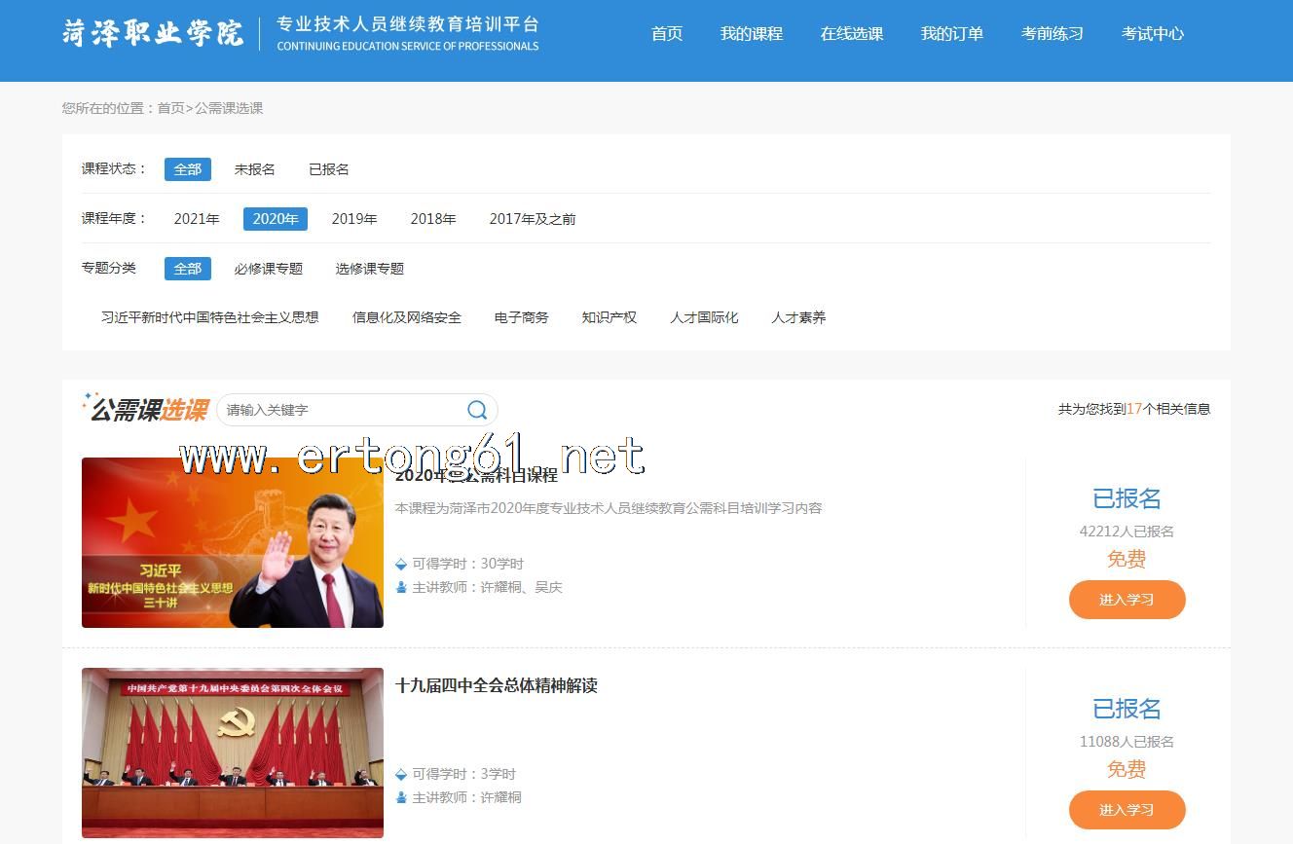This screenshot has width=1293, height=844.
Task: Click 首页 link in the breadcrumb
Action: [x=170, y=108]
